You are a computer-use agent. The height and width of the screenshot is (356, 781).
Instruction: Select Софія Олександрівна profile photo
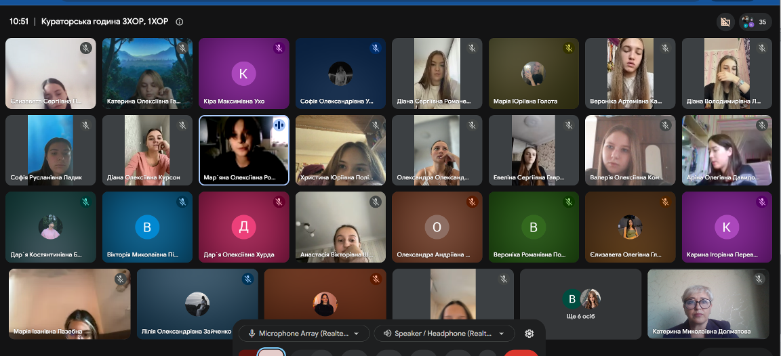tap(341, 74)
